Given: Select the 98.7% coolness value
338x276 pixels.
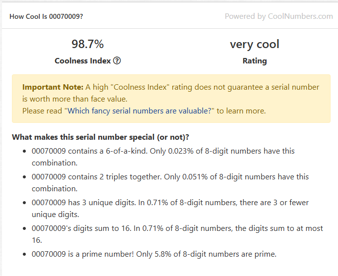Looking at the screenshot, I should pyautogui.click(x=87, y=44).
